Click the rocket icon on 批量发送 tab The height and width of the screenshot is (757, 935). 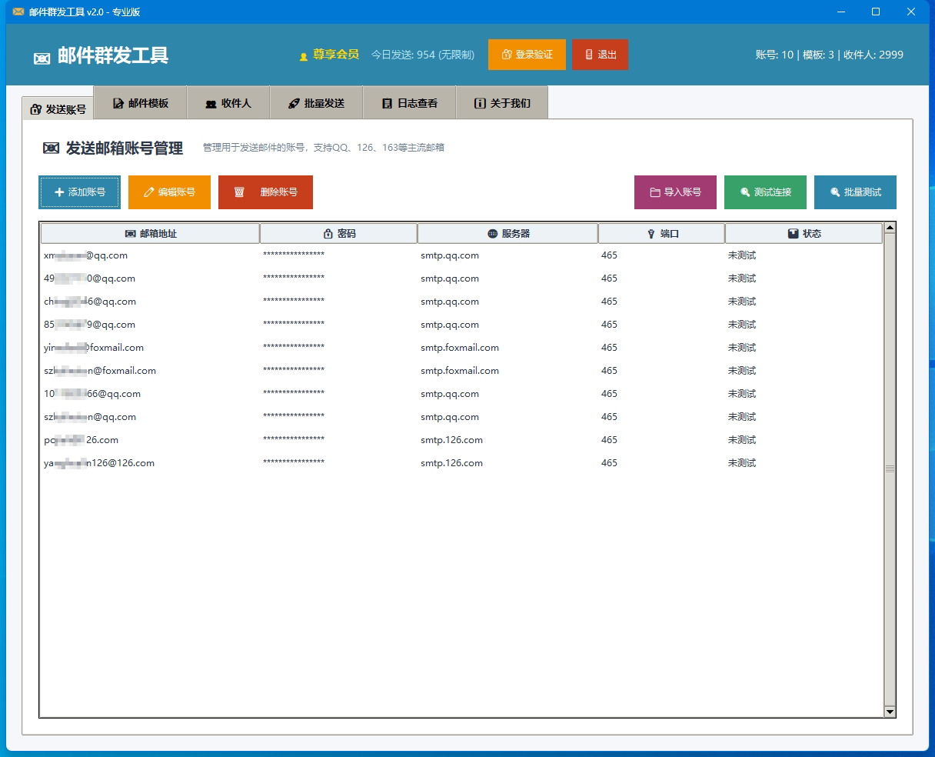(294, 103)
